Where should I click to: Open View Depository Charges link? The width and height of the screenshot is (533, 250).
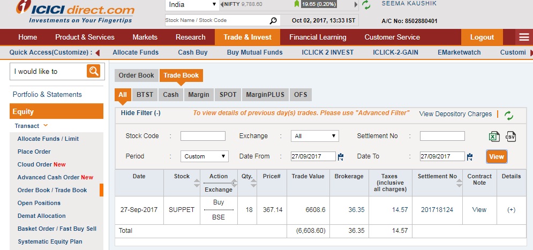[x=455, y=114]
